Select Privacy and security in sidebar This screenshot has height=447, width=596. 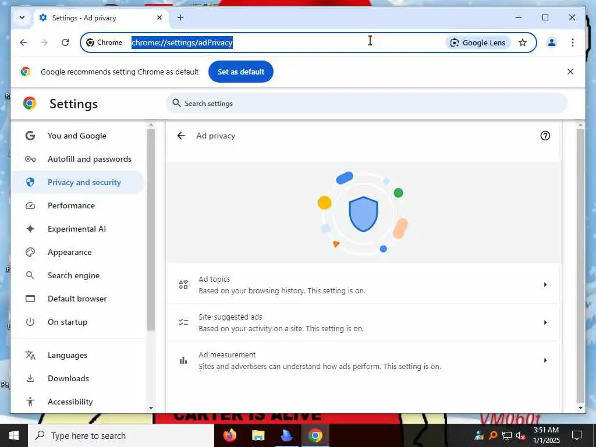point(78,182)
